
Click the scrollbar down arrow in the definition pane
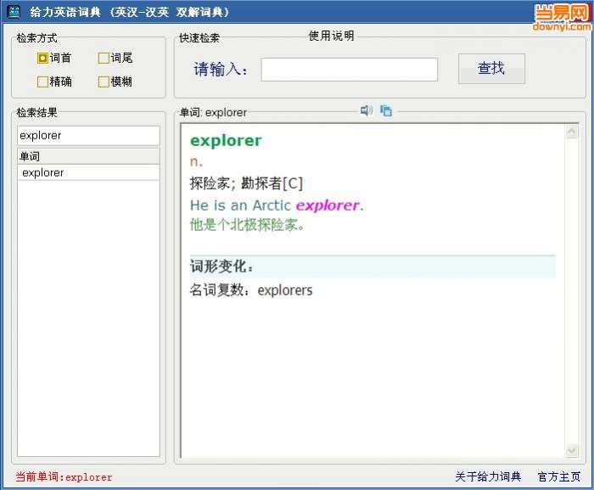(x=571, y=451)
